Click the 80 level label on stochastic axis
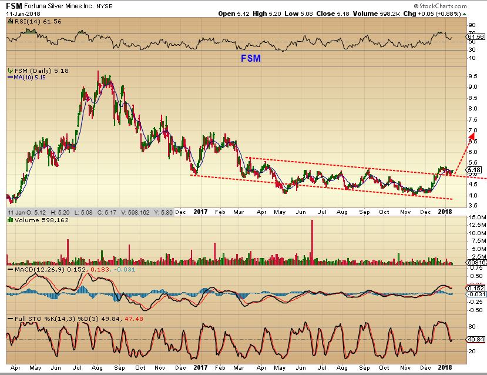Viewport: 487px width, 375px height. point(472,327)
